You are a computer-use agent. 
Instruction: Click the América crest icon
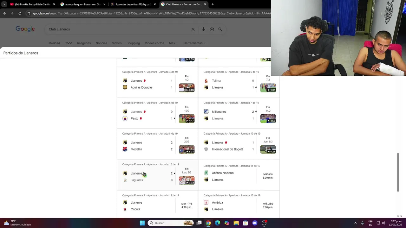click(206, 202)
